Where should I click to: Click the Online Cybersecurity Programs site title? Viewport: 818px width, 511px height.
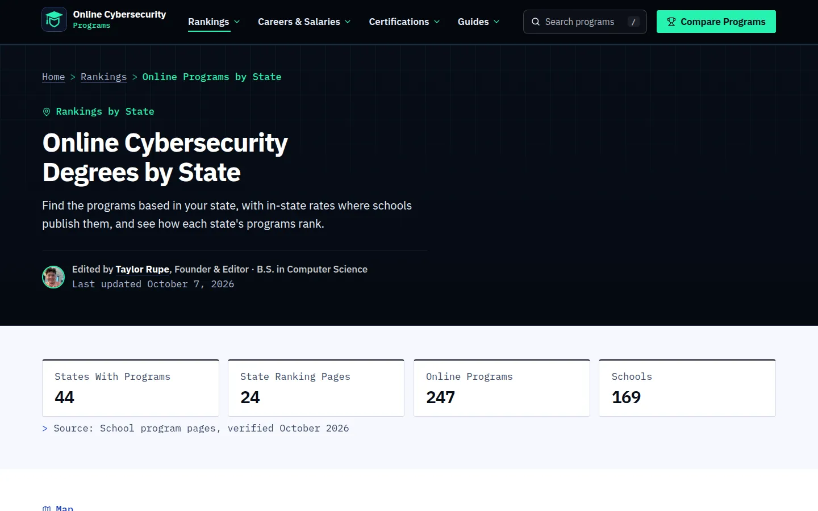click(x=119, y=19)
